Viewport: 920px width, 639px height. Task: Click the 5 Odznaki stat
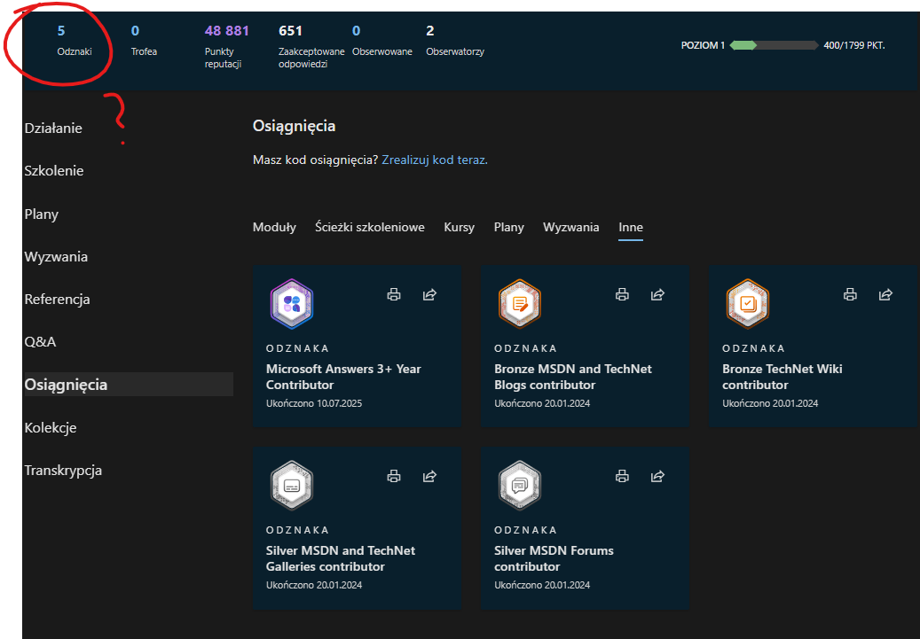click(75, 41)
